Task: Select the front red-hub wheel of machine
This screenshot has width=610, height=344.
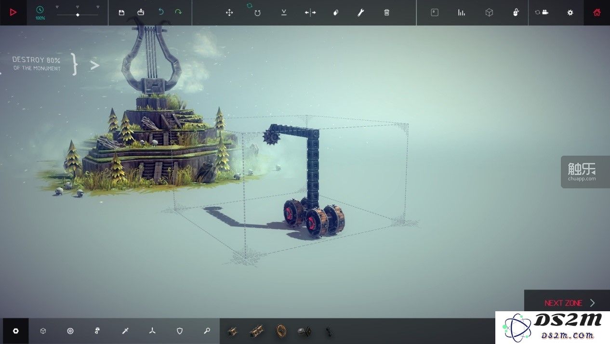Action: click(x=317, y=223)
